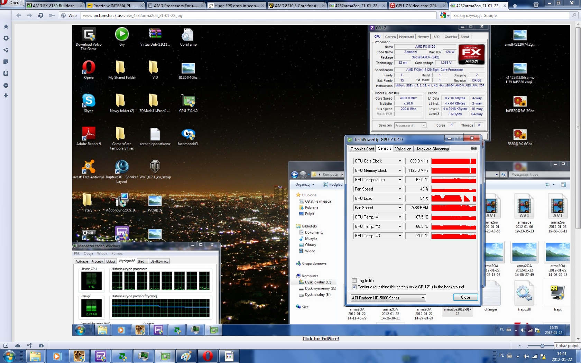581x363 pixels.
Task: Open Windows Media Player from taskbar
Action: pos(57,356)
